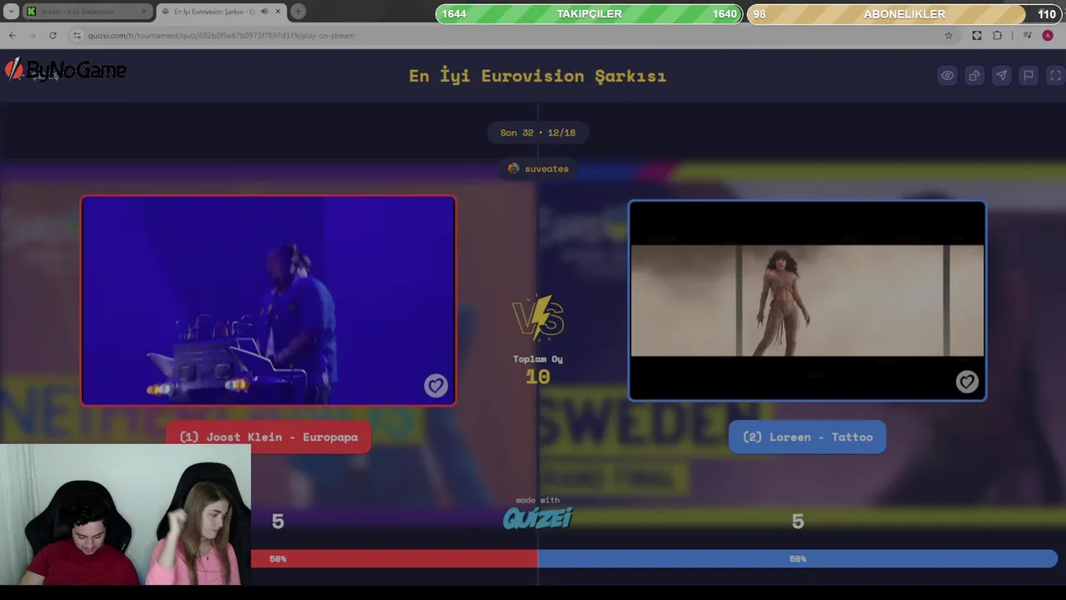The height and width of the screenshot is (600, 1066).
Task: Open site information icon in address bar
Action: click(77, 35)
